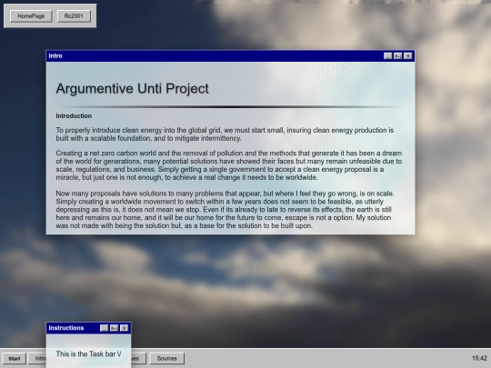Click the 'Argumentive Unti Project' heading
This screenshot has width=491, height=368.
[x=132, y=88]
